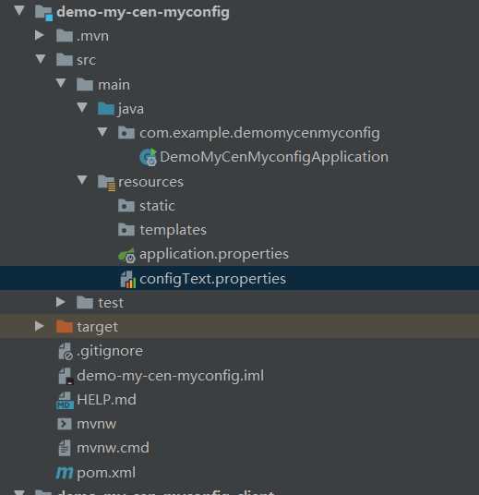The image size is (479, 495).
Task: Click the configText.properties file icon
Action: (127, 280)
